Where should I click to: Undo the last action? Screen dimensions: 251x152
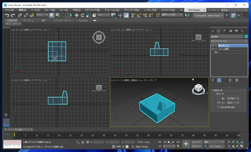pyautogui.click(x=7, y=15)
